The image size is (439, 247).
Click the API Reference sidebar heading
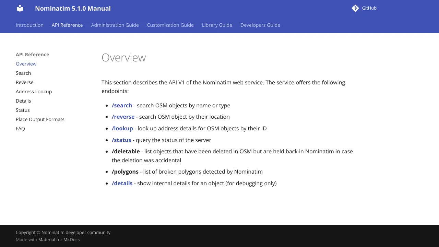[32, 55]
